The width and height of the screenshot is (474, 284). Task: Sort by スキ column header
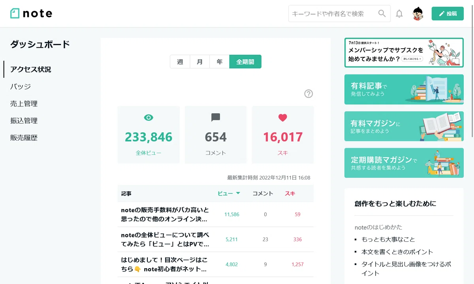tap(290, 194)
